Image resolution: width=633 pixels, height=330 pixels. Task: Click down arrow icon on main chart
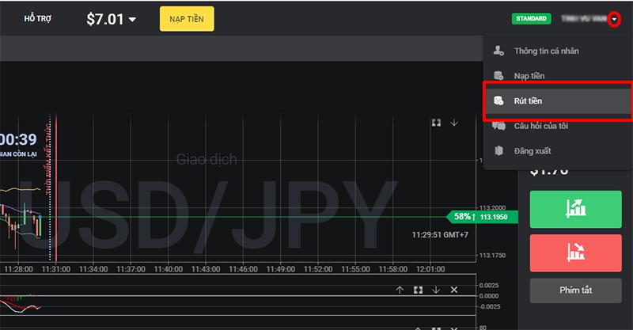(454, 123)
